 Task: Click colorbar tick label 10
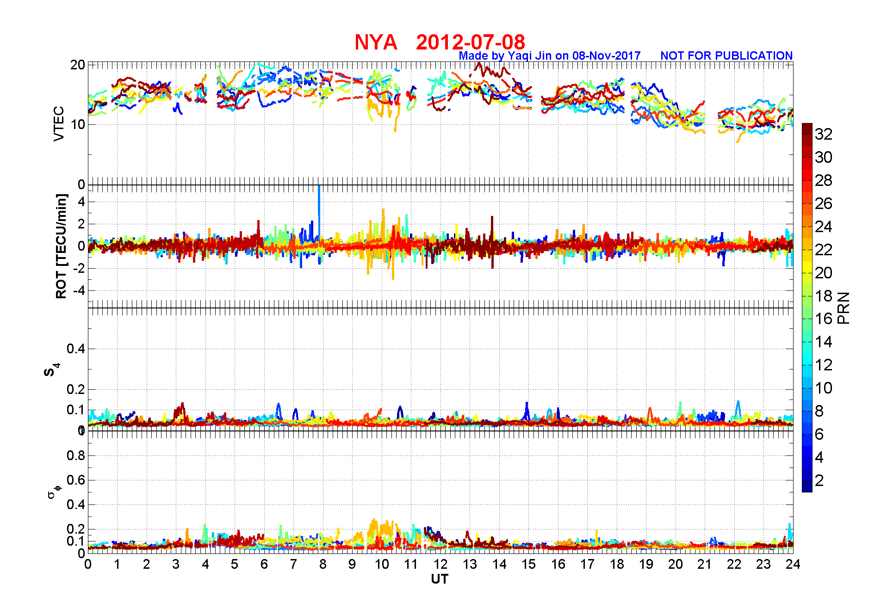coord(824,388)
